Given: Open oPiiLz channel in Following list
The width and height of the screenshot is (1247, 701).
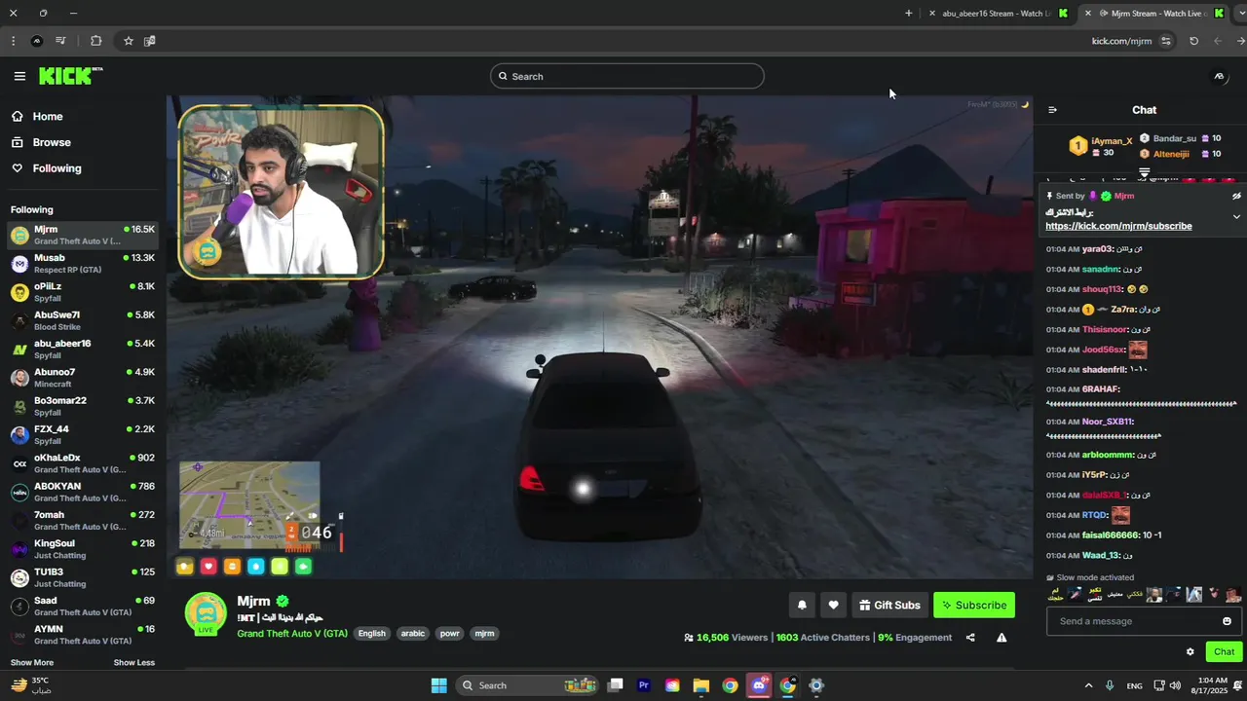Looking at the screenshot, I should click(x=83, y=292).
